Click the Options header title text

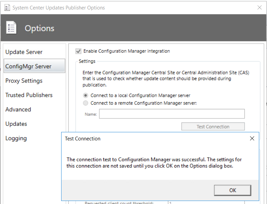click(x=40, y=28)
